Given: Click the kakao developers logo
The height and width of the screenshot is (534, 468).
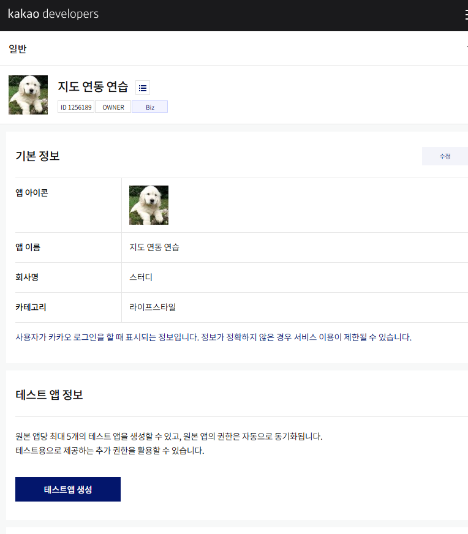Looking at the screenshot, I should (x=53, y=14).
